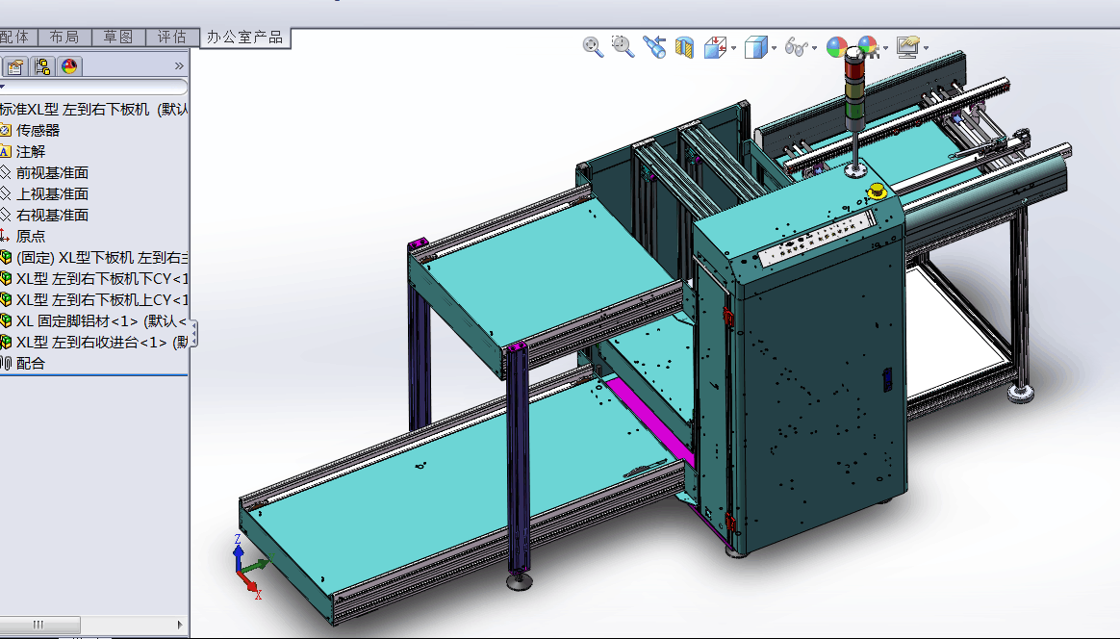Switch to the 评估 tab
The image size is (1120, 639).
point(172,37)
